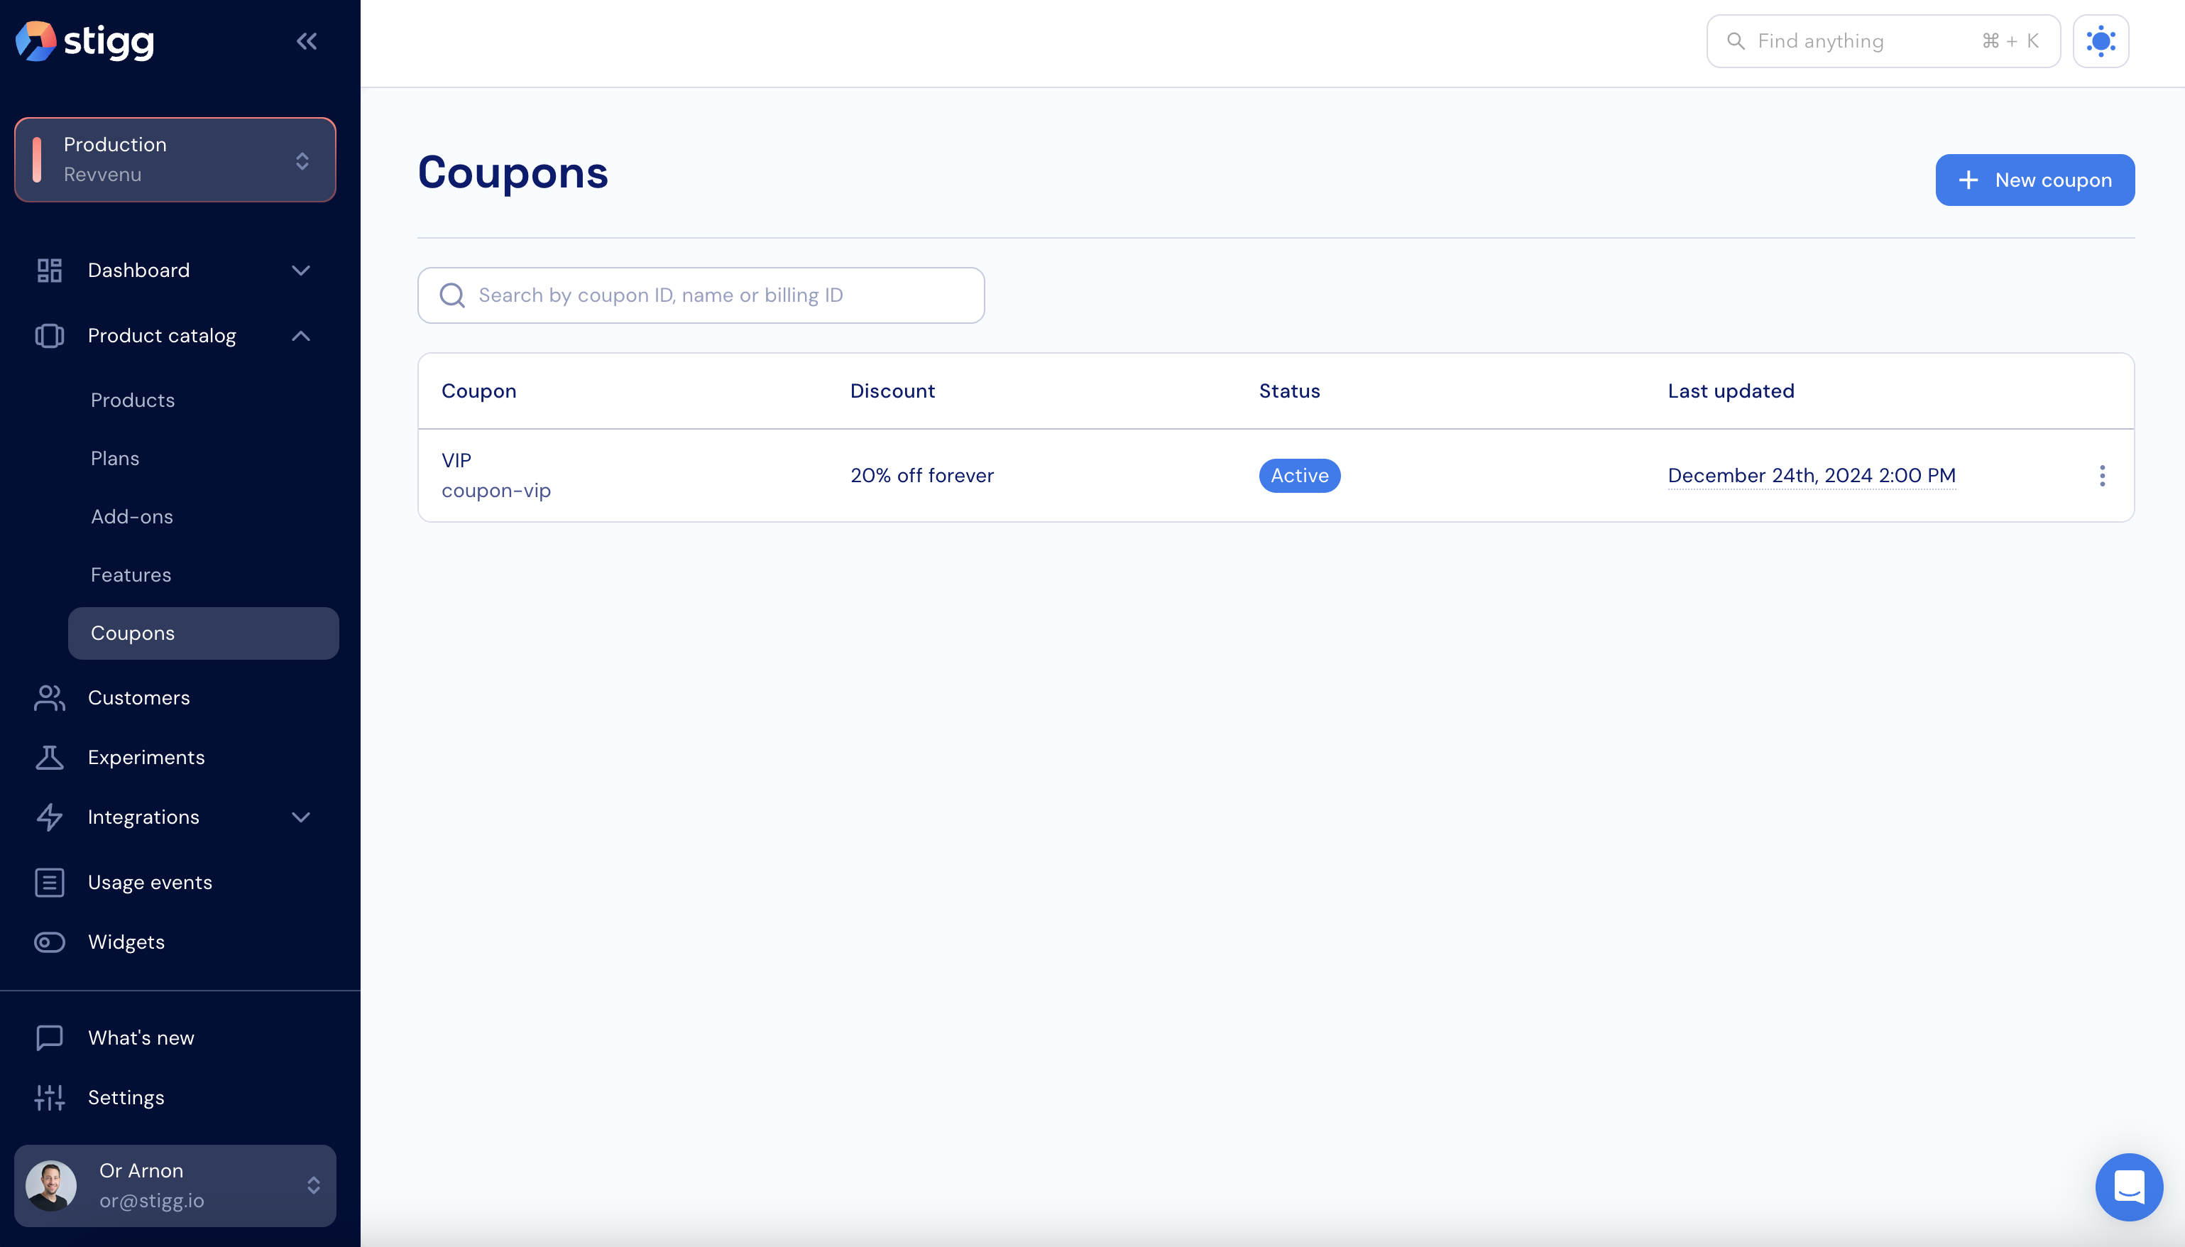Open the Experiments section
The width and height of the screenshot is (2185, 1247).
point(146,757)
